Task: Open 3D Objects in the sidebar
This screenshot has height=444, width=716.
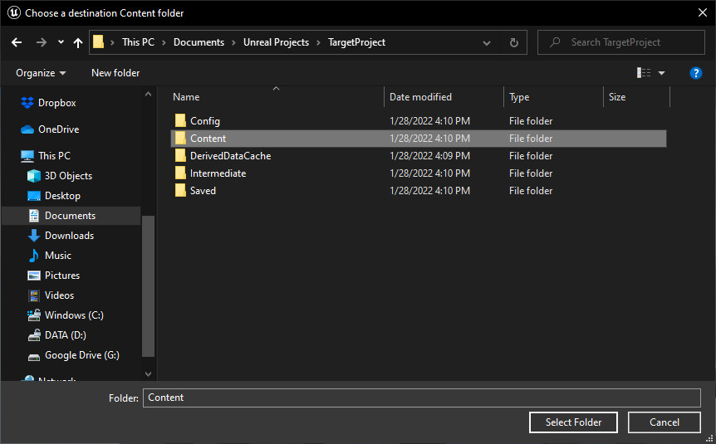Action: [x=68, y=176]
